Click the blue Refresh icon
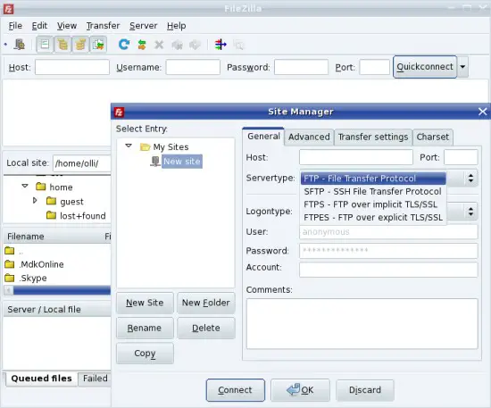Screen dimensions: 491x408 (x=124, y=45)
